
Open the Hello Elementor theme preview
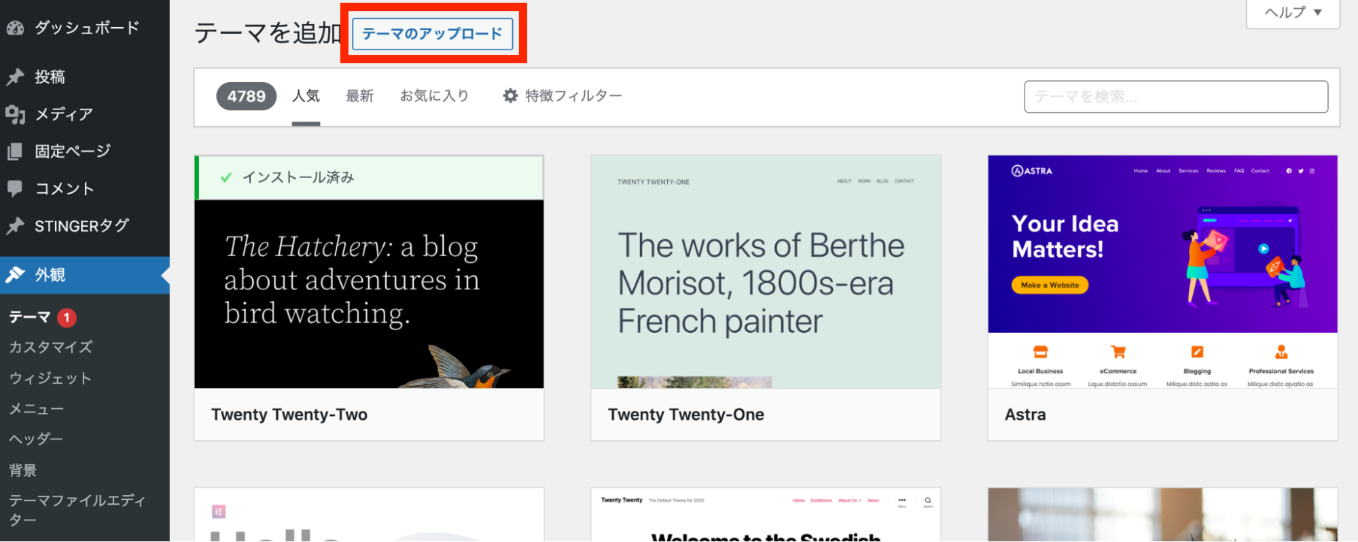[x=369, y=515]
